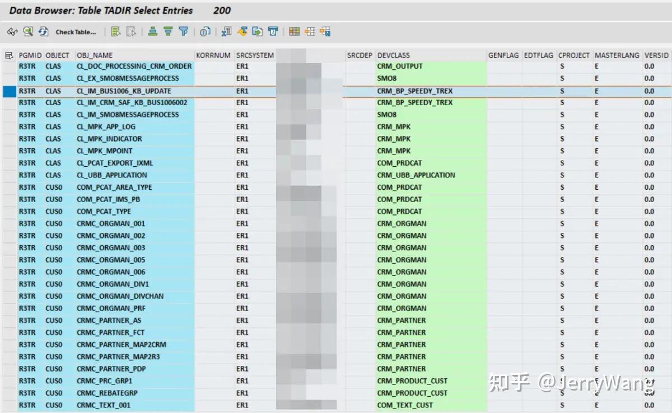Viewport: 672px width, 413px height.
Task: Select the row selector for CL_MPK_APP_LOG
Action: tap(8, 126)
